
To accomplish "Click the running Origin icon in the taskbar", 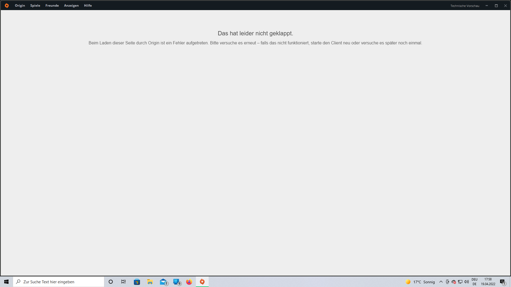I will pyautogui.click(x=202, y=281).
